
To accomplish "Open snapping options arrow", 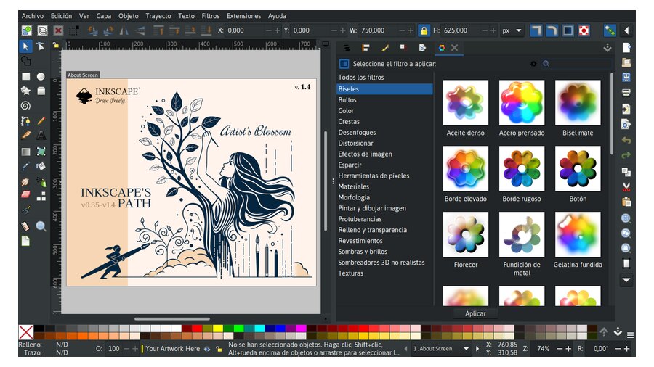I will [626, 30].
